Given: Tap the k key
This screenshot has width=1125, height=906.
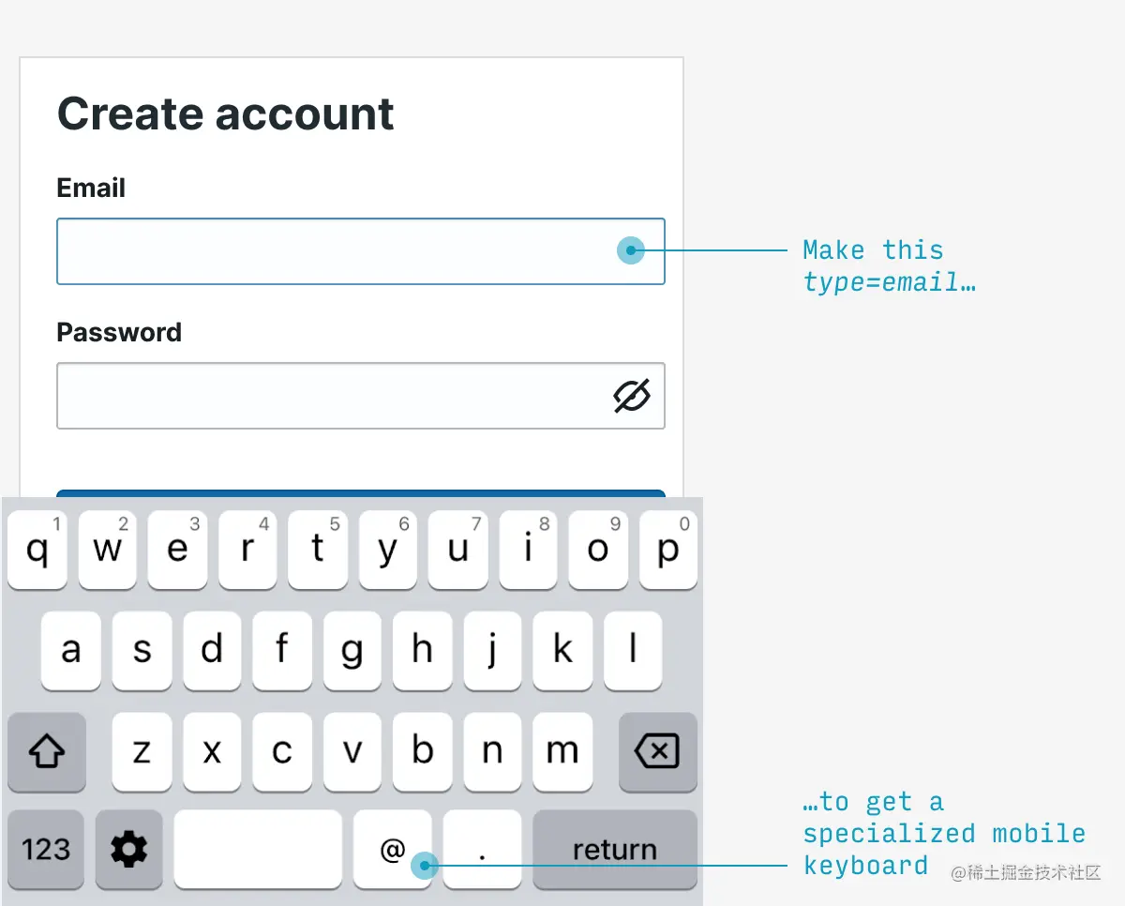Looking at the screenshot, I should 562,650.
